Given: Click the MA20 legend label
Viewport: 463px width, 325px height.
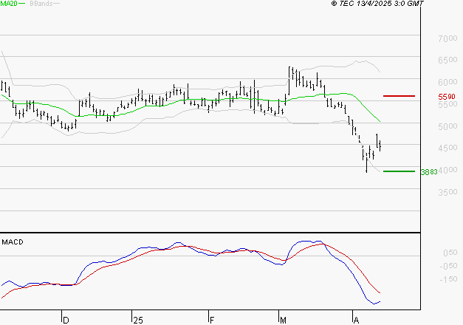Looking at the screenshot, I should (8, 4).
